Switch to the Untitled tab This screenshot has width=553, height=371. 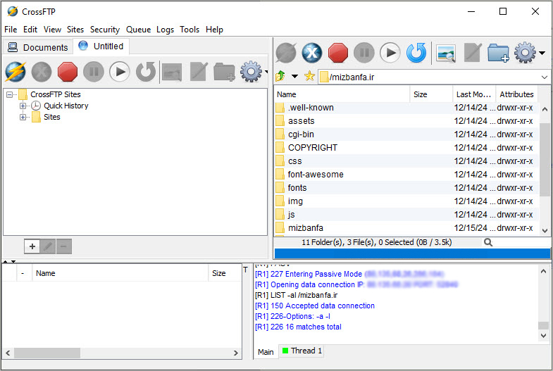tap(101, 46)
